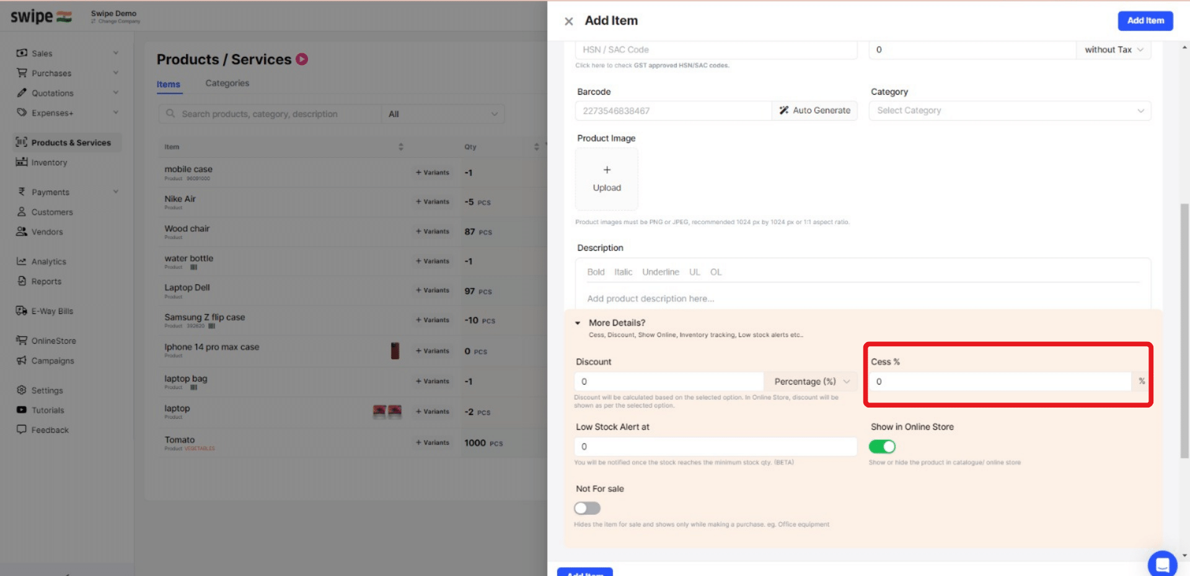Open Purchases cart icon in sidebar
Viewport: 1190px width, 576px height.
tap(22, 73)
